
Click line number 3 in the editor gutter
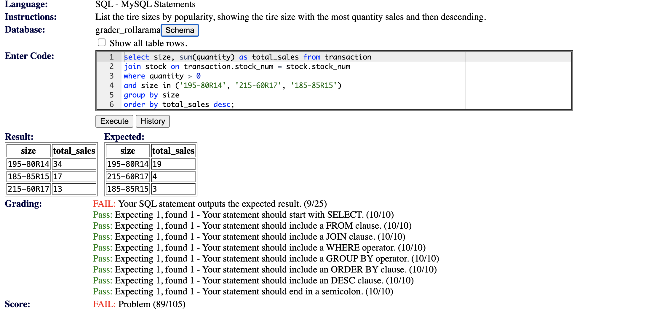tap(111, 76)
